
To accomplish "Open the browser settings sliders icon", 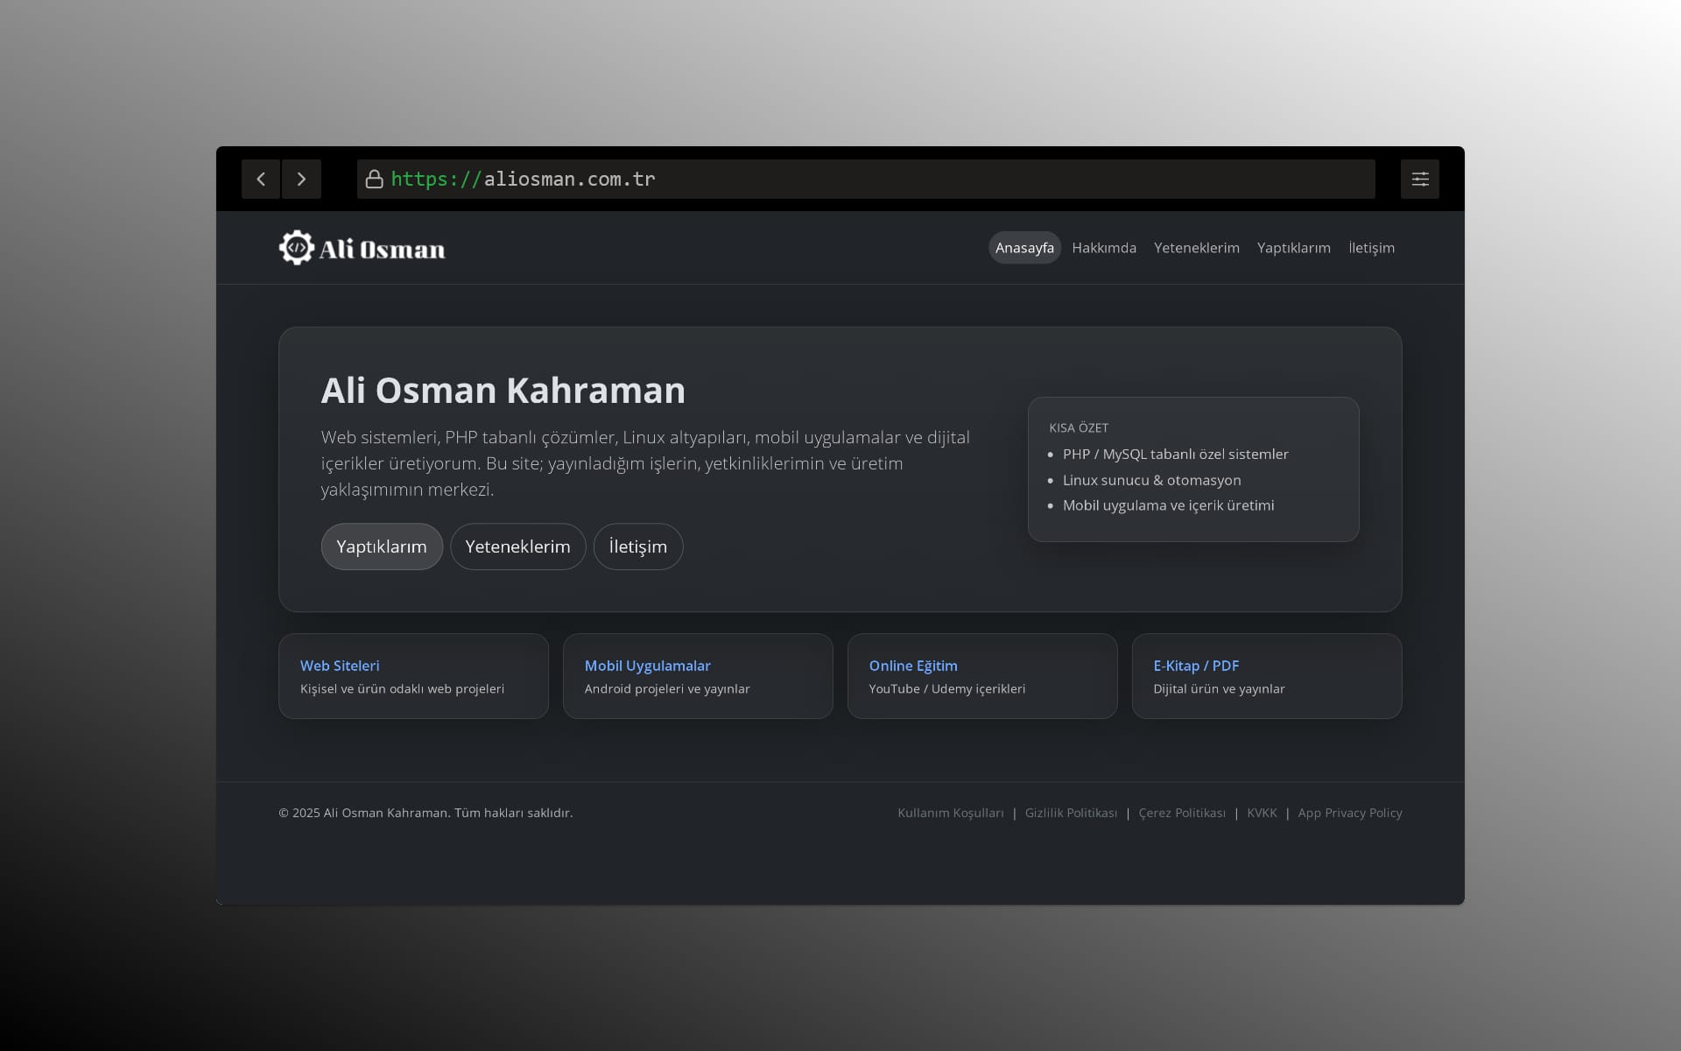I will (1420, 179).
